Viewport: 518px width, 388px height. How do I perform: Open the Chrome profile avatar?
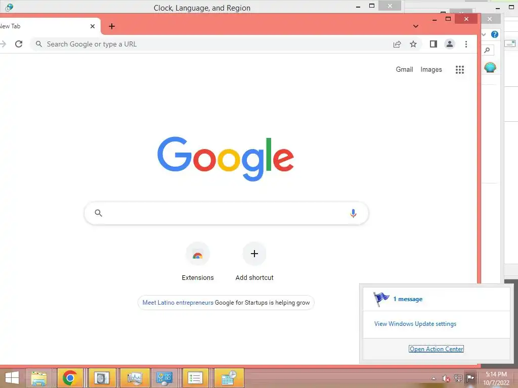point(450,44)
